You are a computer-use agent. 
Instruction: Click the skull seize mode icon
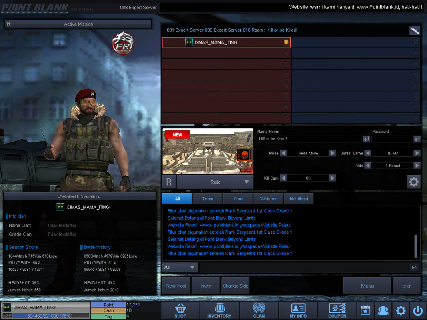click(x=245, y=155)
